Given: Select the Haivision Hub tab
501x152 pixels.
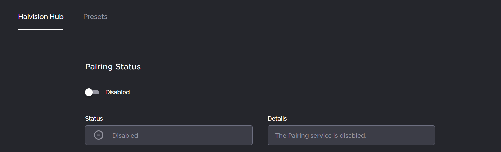Looking at the screenshot, I should coord(41,17).
